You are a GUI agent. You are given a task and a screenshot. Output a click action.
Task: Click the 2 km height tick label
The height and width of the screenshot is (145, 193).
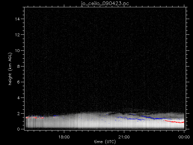pos(19,113)
